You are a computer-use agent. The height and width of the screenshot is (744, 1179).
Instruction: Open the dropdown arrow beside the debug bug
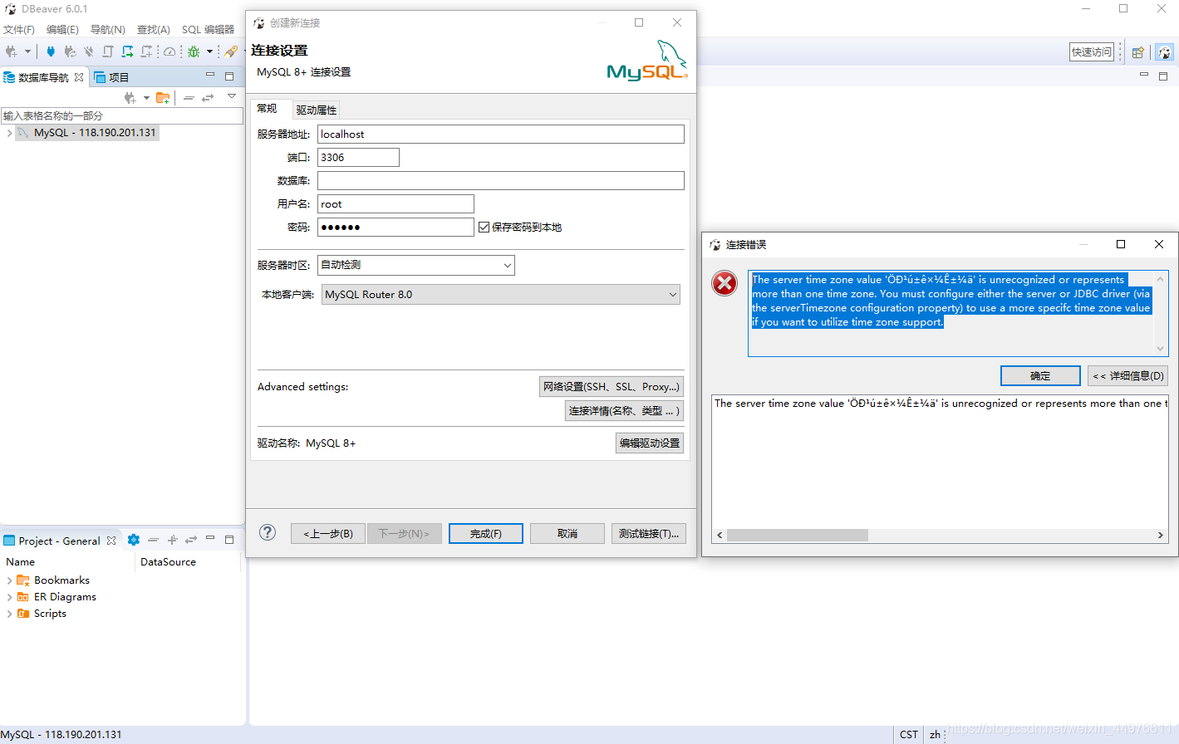point(209,51)
